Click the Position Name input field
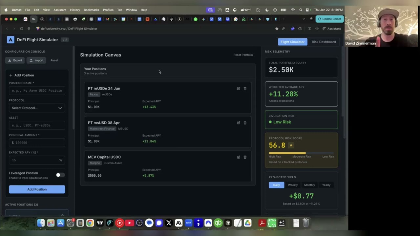This screenshot has width=420, height=236. [x=37, y=90]
